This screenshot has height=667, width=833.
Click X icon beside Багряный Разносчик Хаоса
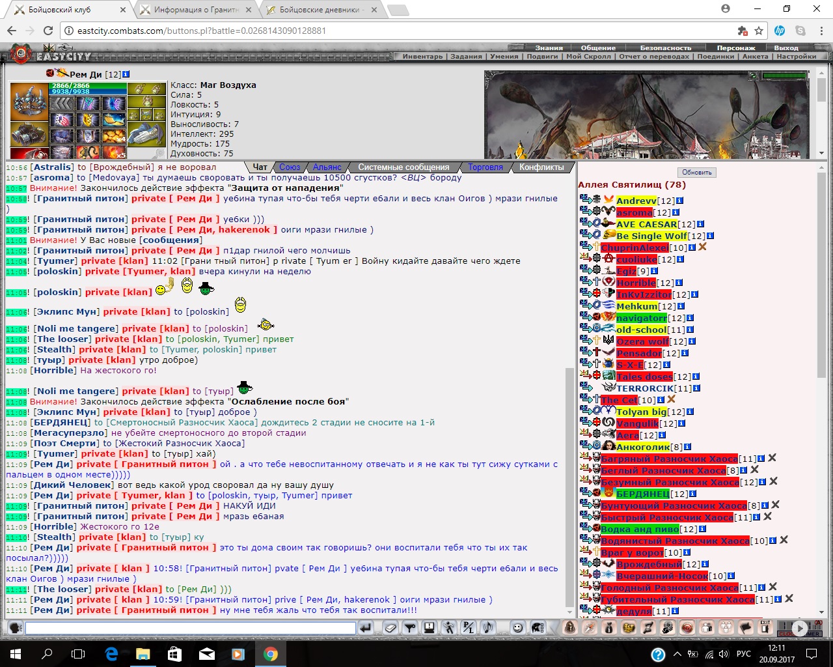coord(772,458)
